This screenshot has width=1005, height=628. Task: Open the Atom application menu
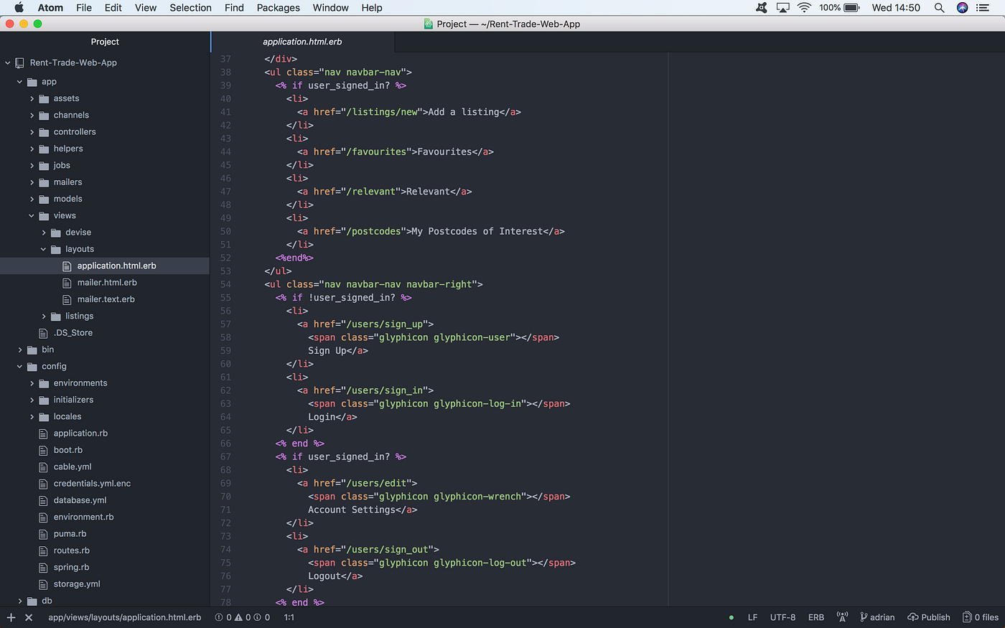pos(50,7)
